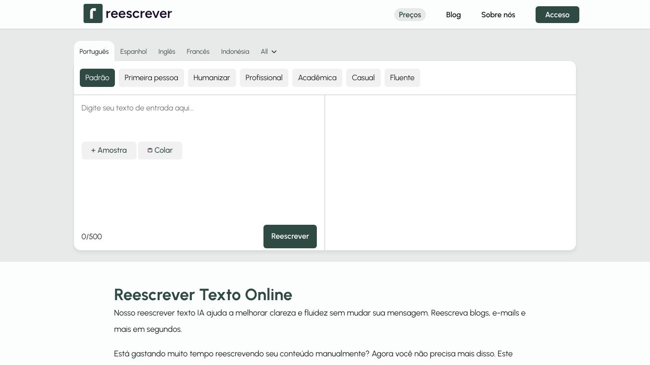
Task: Pick the Acadêmica mode
Action: pos(317,78)
